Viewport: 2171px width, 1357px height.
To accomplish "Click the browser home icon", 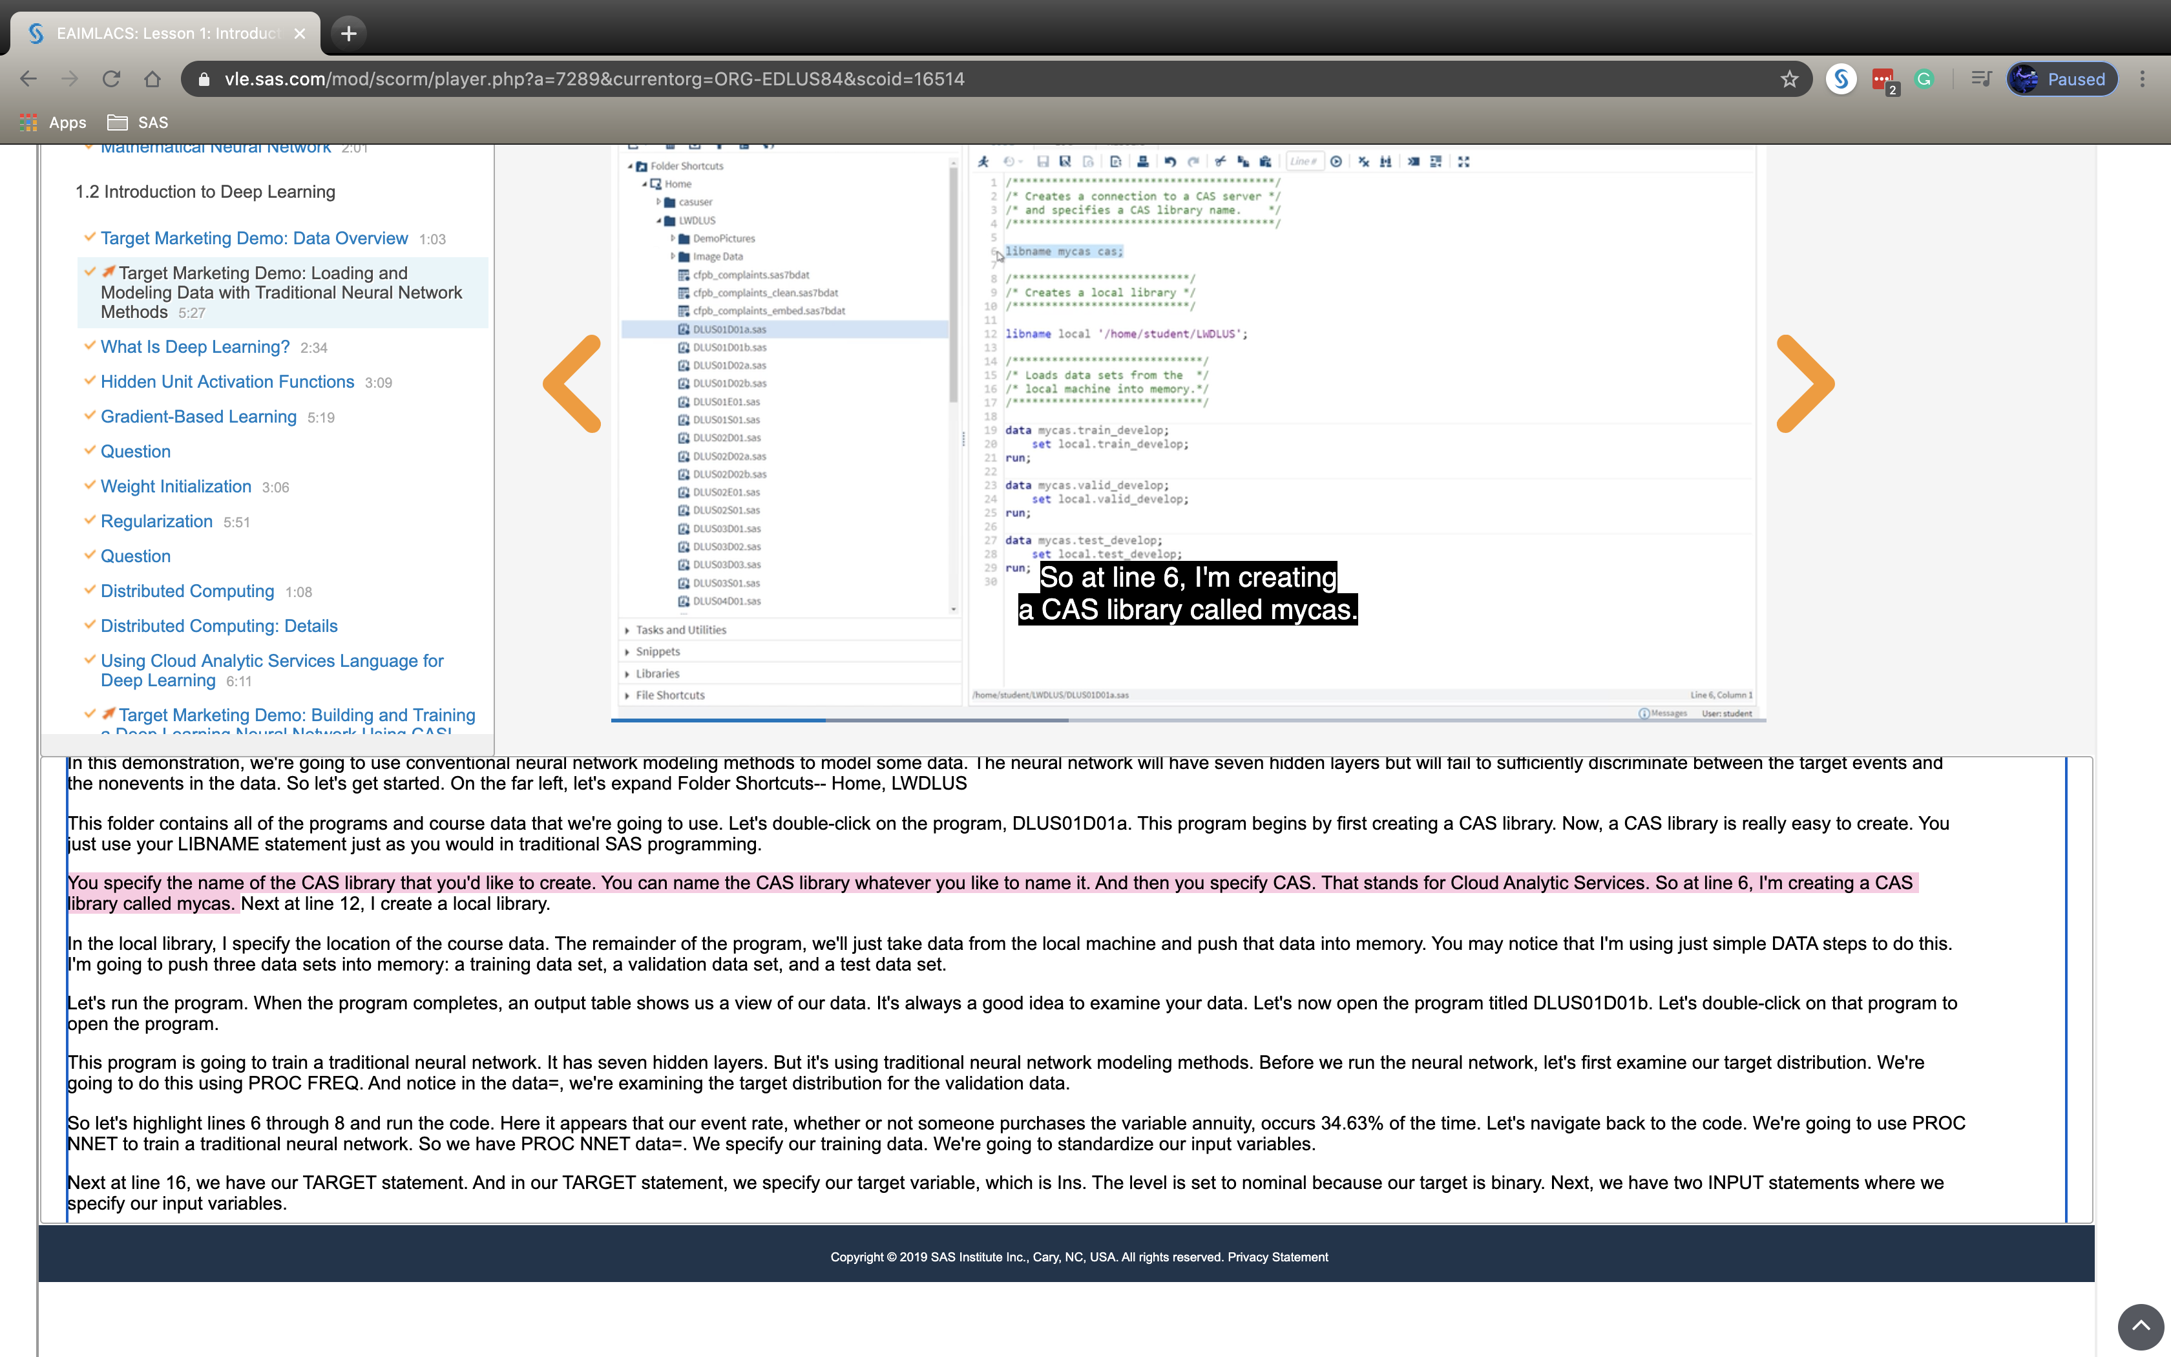I will click(x=152, y=79).
